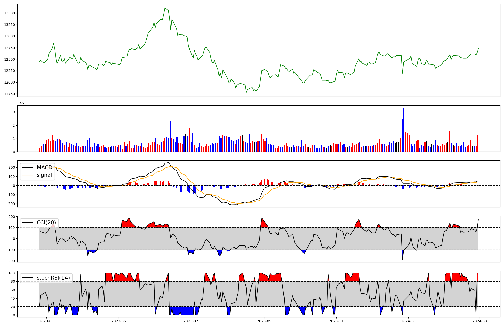
Task: Click the tallest blue volume bar
Action: [x=404, y=130]
